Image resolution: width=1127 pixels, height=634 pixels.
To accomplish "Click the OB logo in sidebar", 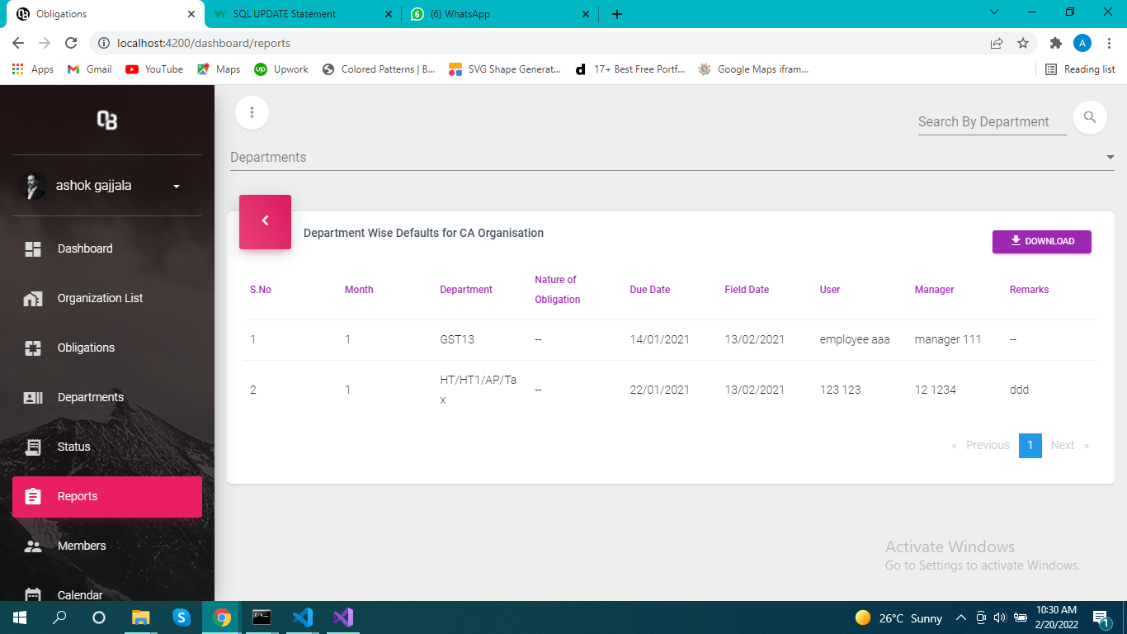I will (107, 121).
